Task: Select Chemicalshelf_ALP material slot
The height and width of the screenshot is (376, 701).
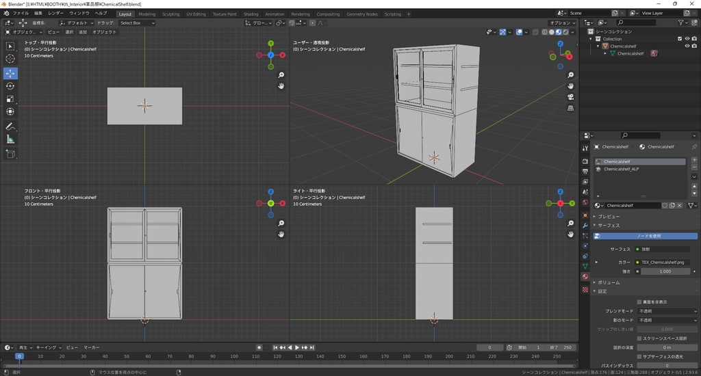Action: click(x=640, y=170)
